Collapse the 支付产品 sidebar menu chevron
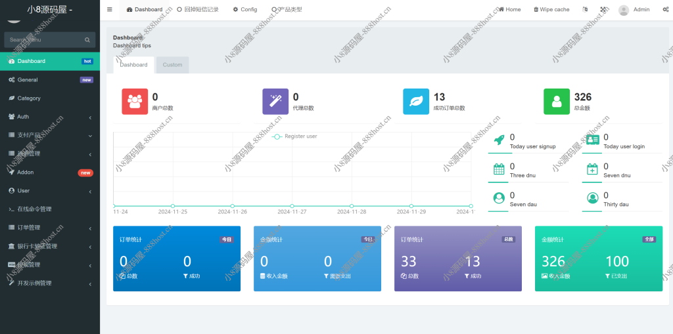This screenshot has width=673, height=334. 90,135
